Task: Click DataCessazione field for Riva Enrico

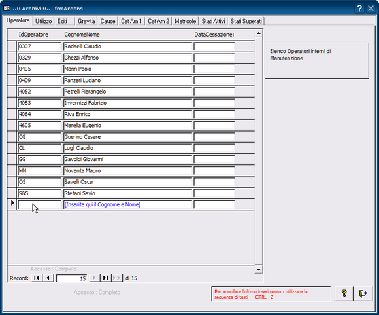Action: [x=214, y=114]
